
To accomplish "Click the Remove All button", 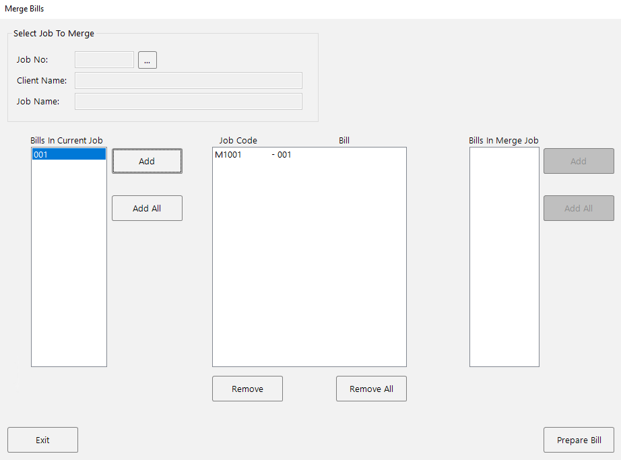I will coord(371,389).
